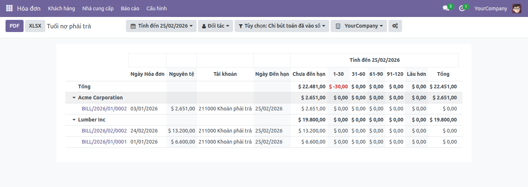This screenshot has width=528, height=187.
Task: Open the date filter 'Tính đến 25/02/2026'
Action: tap(161, 26)
